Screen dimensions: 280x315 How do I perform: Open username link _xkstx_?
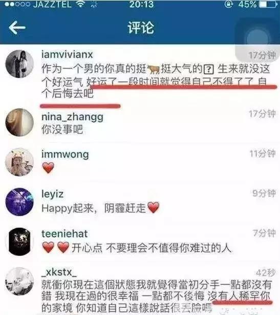coord(59,272)
